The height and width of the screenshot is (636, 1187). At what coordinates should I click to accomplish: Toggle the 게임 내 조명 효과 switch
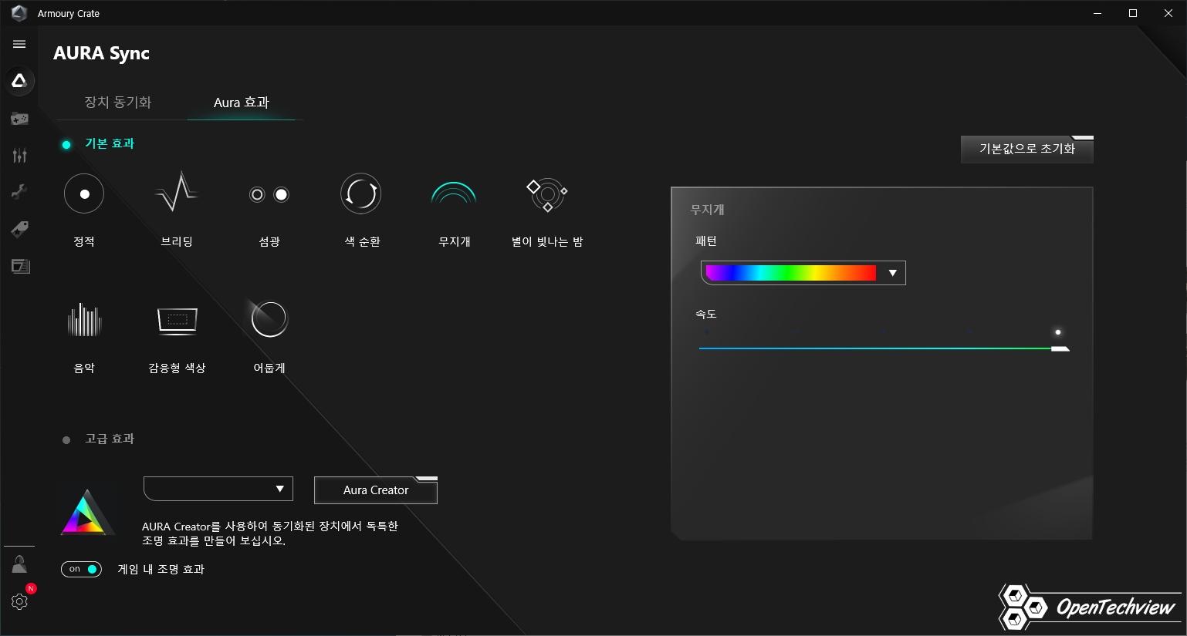click(81, 569)
